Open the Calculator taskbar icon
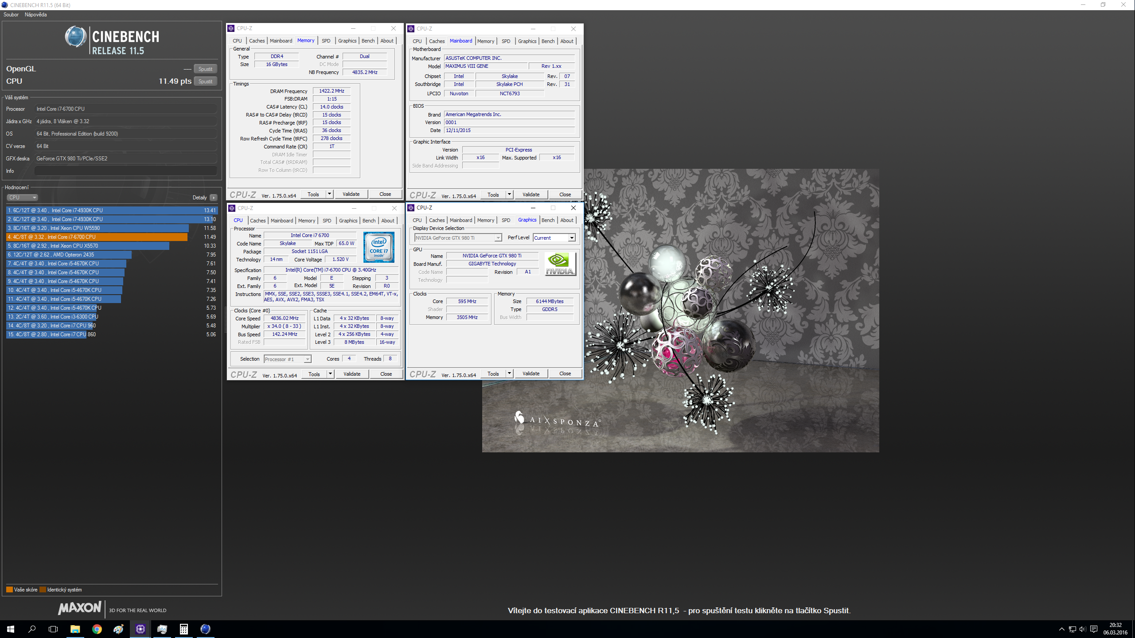Image resolution: width=1135 pixels, height=638 pixels. 183,629
